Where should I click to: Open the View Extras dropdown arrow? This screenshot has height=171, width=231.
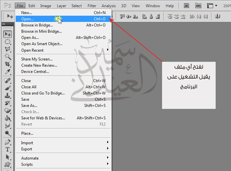216,6
